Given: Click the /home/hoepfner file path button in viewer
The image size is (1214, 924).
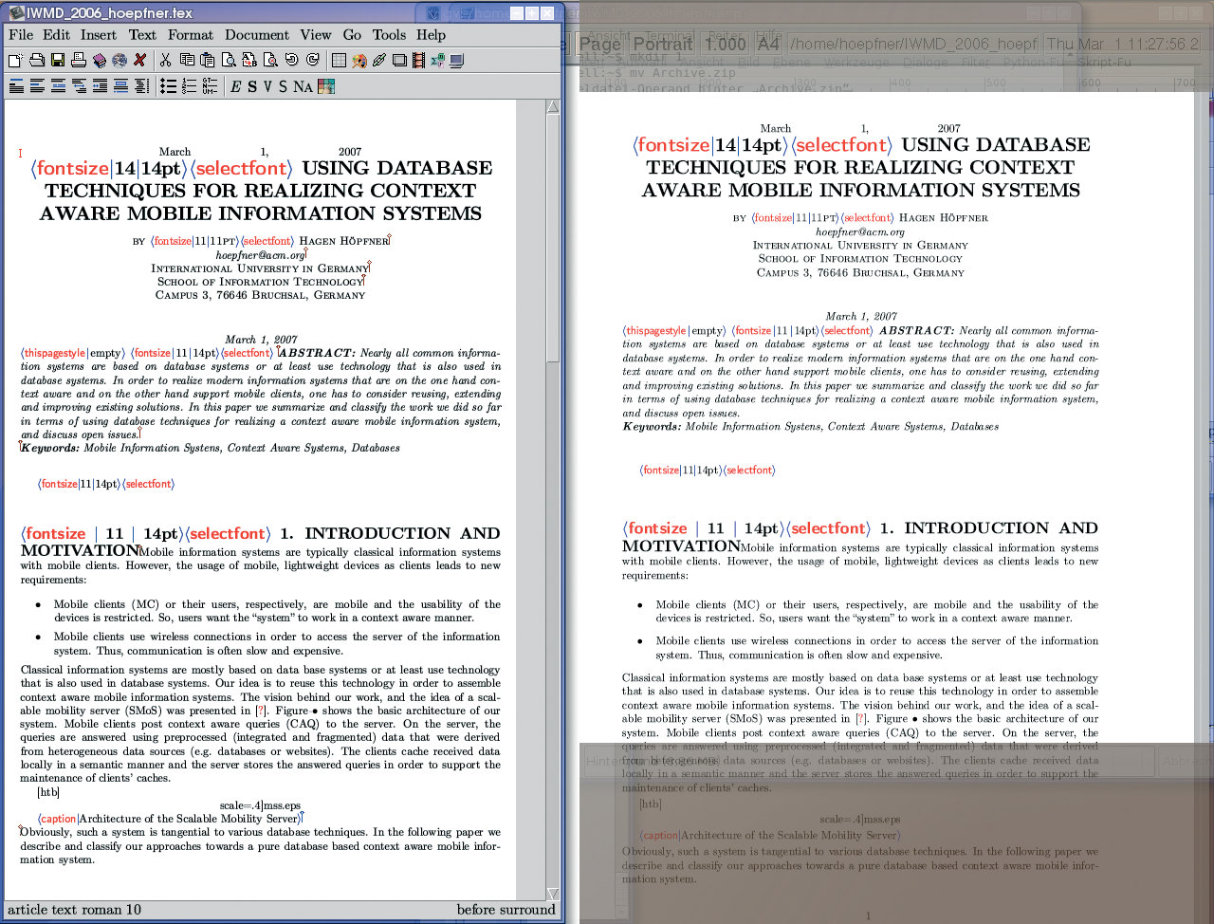Looking at the screenshot, I should 913,45.
